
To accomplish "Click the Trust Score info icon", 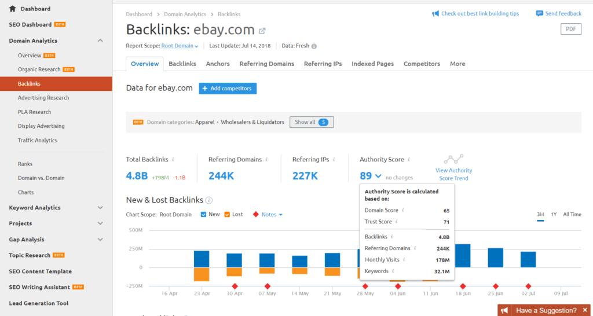I will pyautogui.click(x=397, y=222).
